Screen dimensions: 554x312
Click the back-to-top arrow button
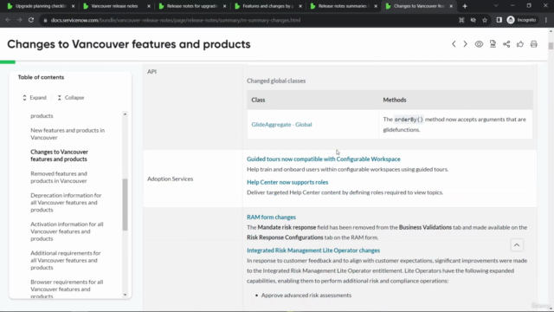[517, 245]
